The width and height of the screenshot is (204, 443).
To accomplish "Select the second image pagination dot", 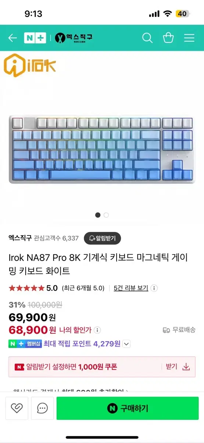I will coord(106,215).
